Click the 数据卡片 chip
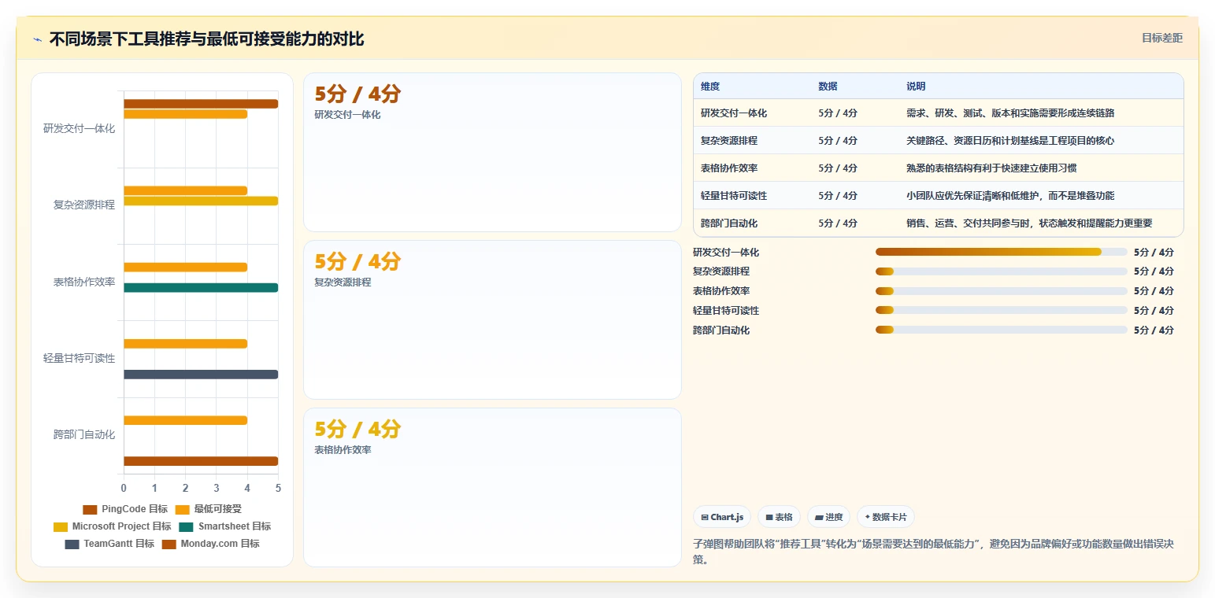Screen dimensions: 1215x598 point(885,517)
